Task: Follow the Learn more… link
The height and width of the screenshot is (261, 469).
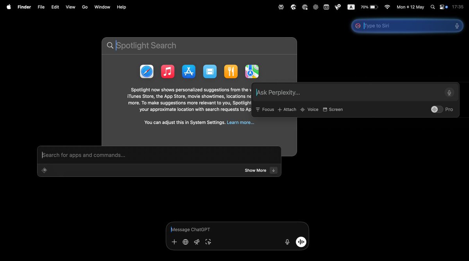Action: [x=240, y=122]
